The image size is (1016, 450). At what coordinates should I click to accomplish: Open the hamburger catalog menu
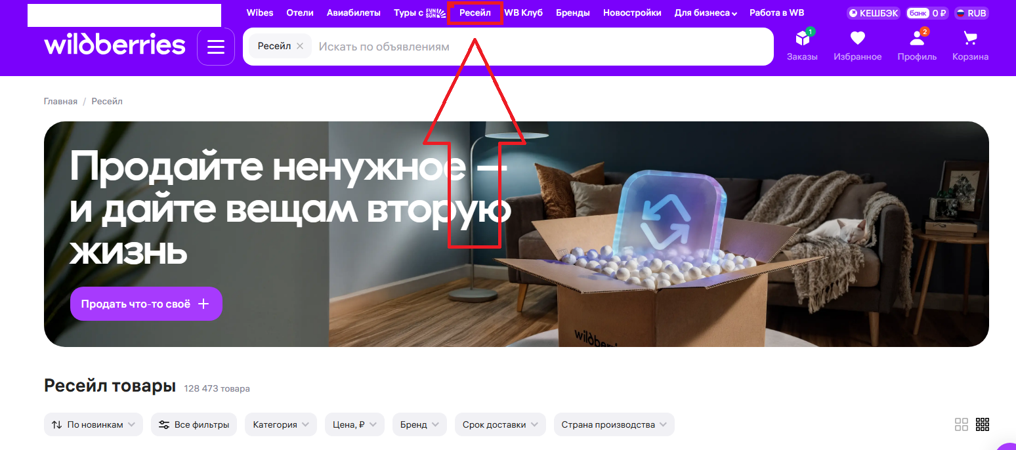pyautogui.click(x=216, y=47)
